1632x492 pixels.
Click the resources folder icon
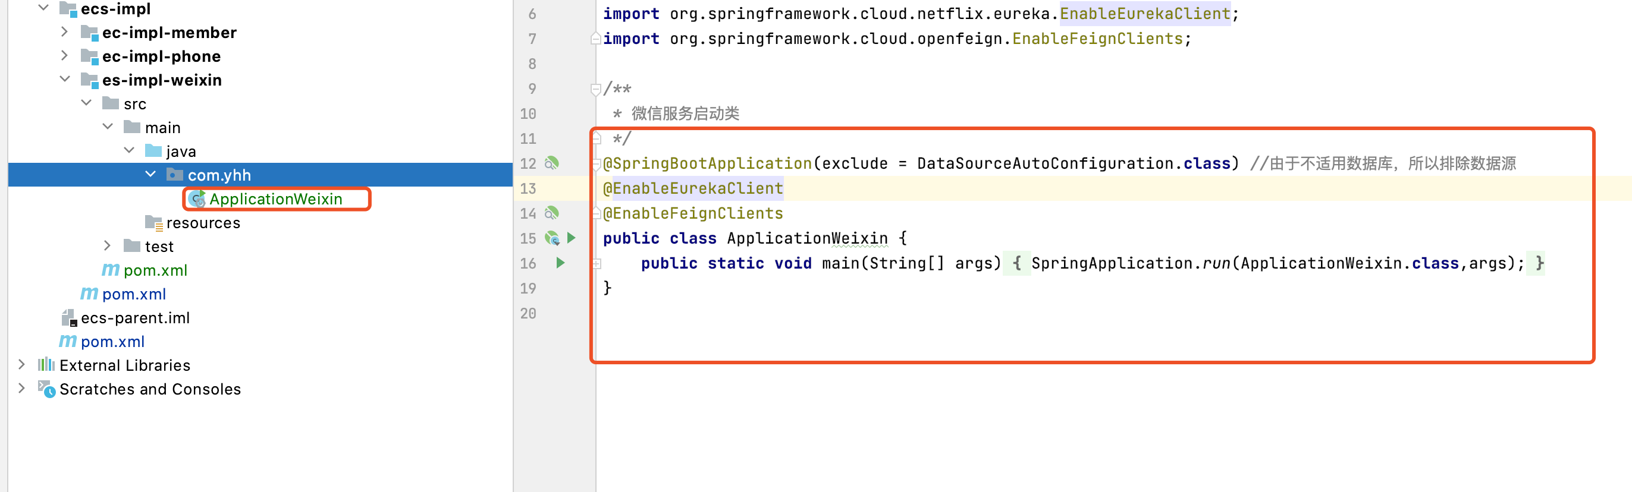[x=154, y=223]
